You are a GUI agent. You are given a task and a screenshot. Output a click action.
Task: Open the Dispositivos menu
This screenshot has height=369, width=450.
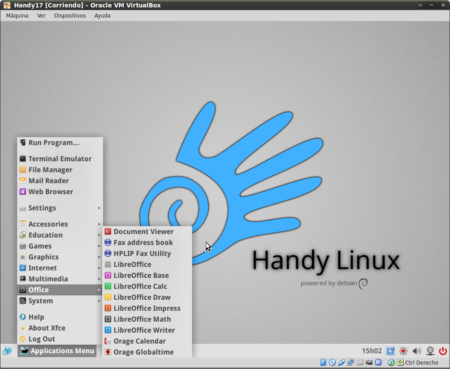tap(70, 15)
